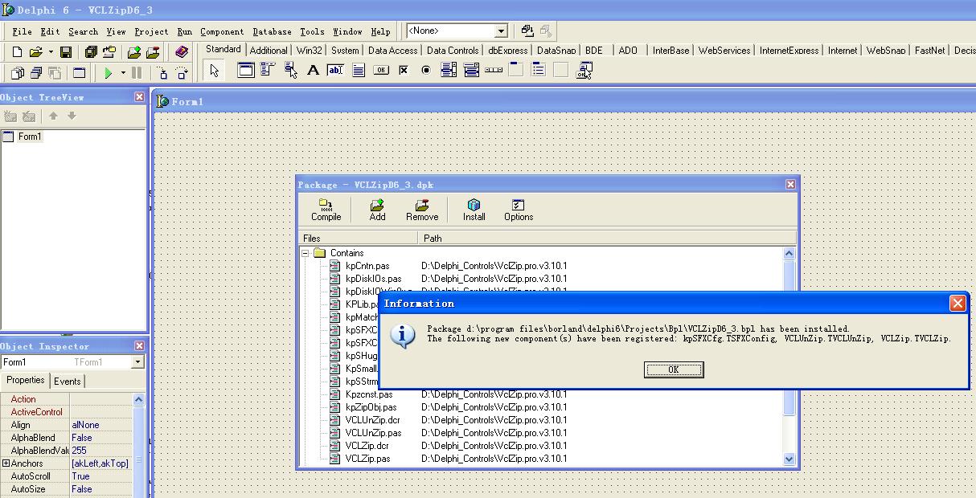Click the Open file folder icon
Screen dimensions: 976x498
coord(35,52)
